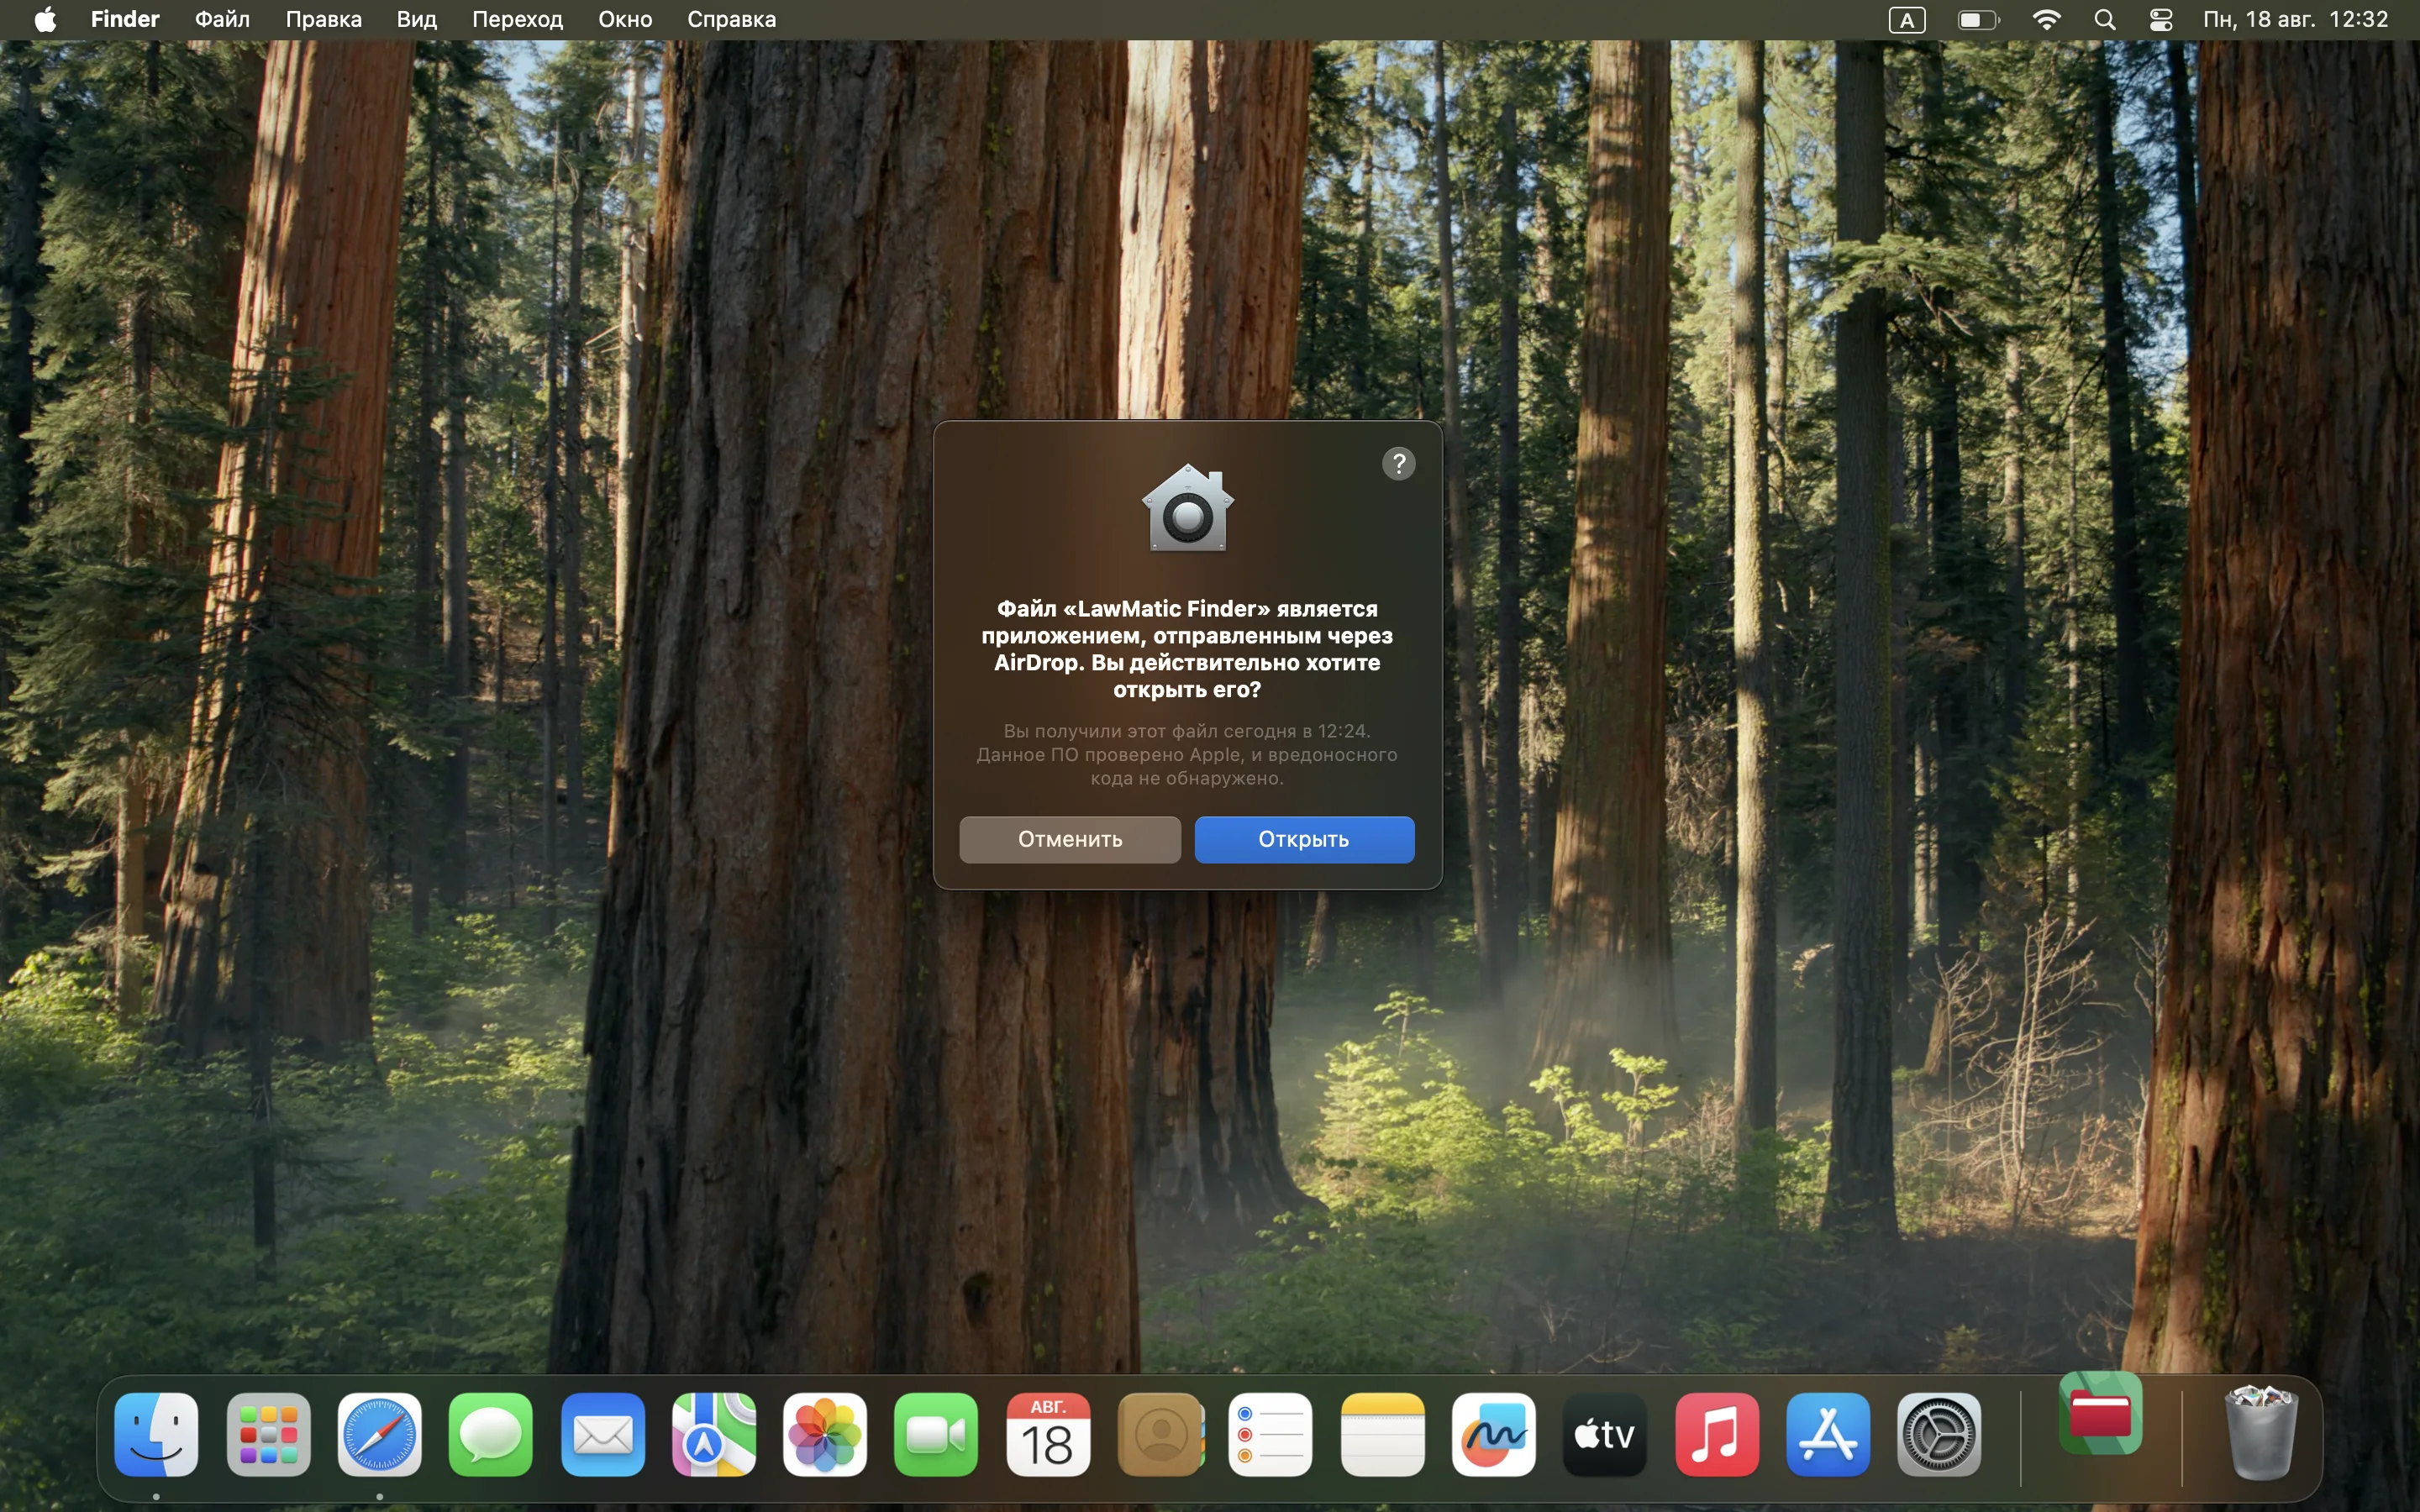Screen dimensions: 2420x1512
Task: Open the Trash from the Dock
Action: click(2261, 1433)
